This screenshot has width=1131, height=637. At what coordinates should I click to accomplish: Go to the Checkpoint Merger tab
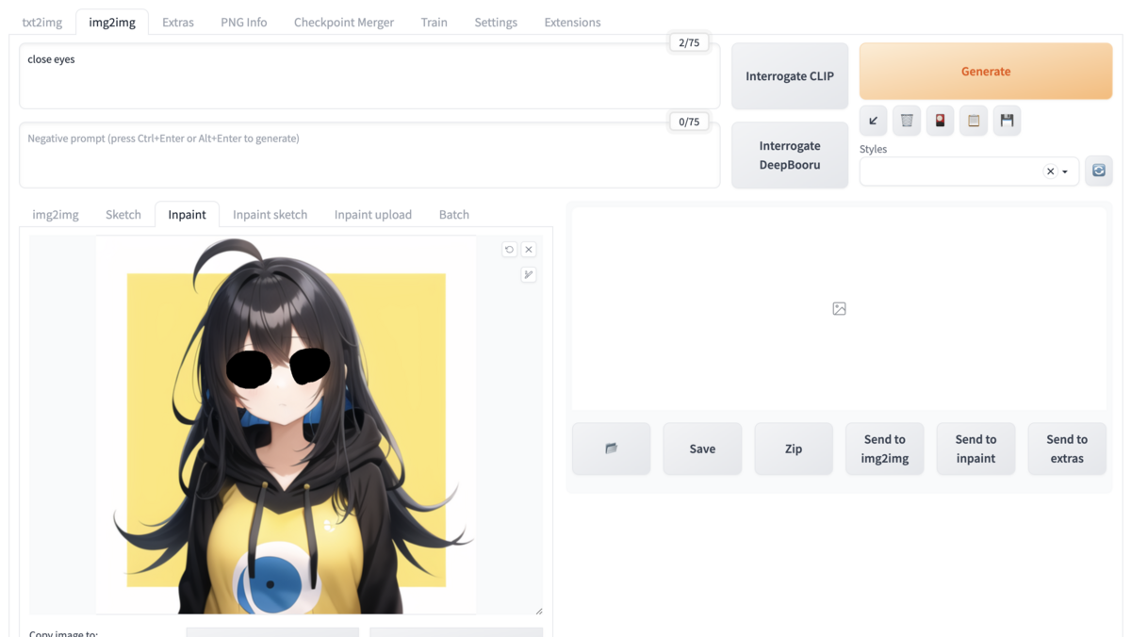coord(344,22)
